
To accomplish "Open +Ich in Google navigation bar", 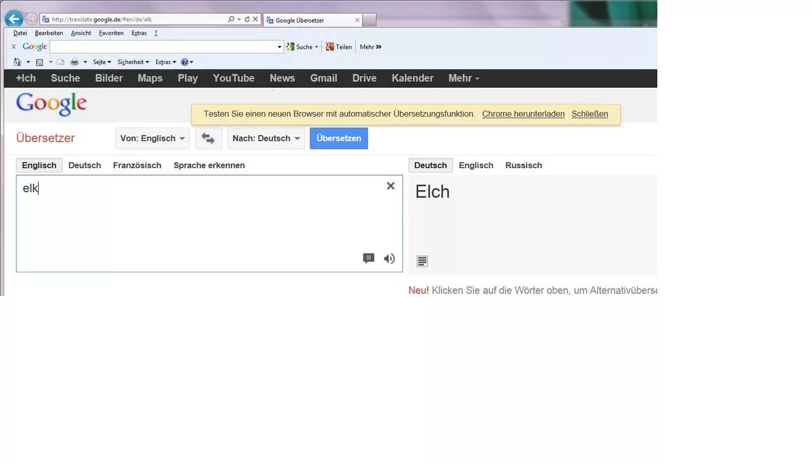I will pyautogui.click(x=26, y=78).
